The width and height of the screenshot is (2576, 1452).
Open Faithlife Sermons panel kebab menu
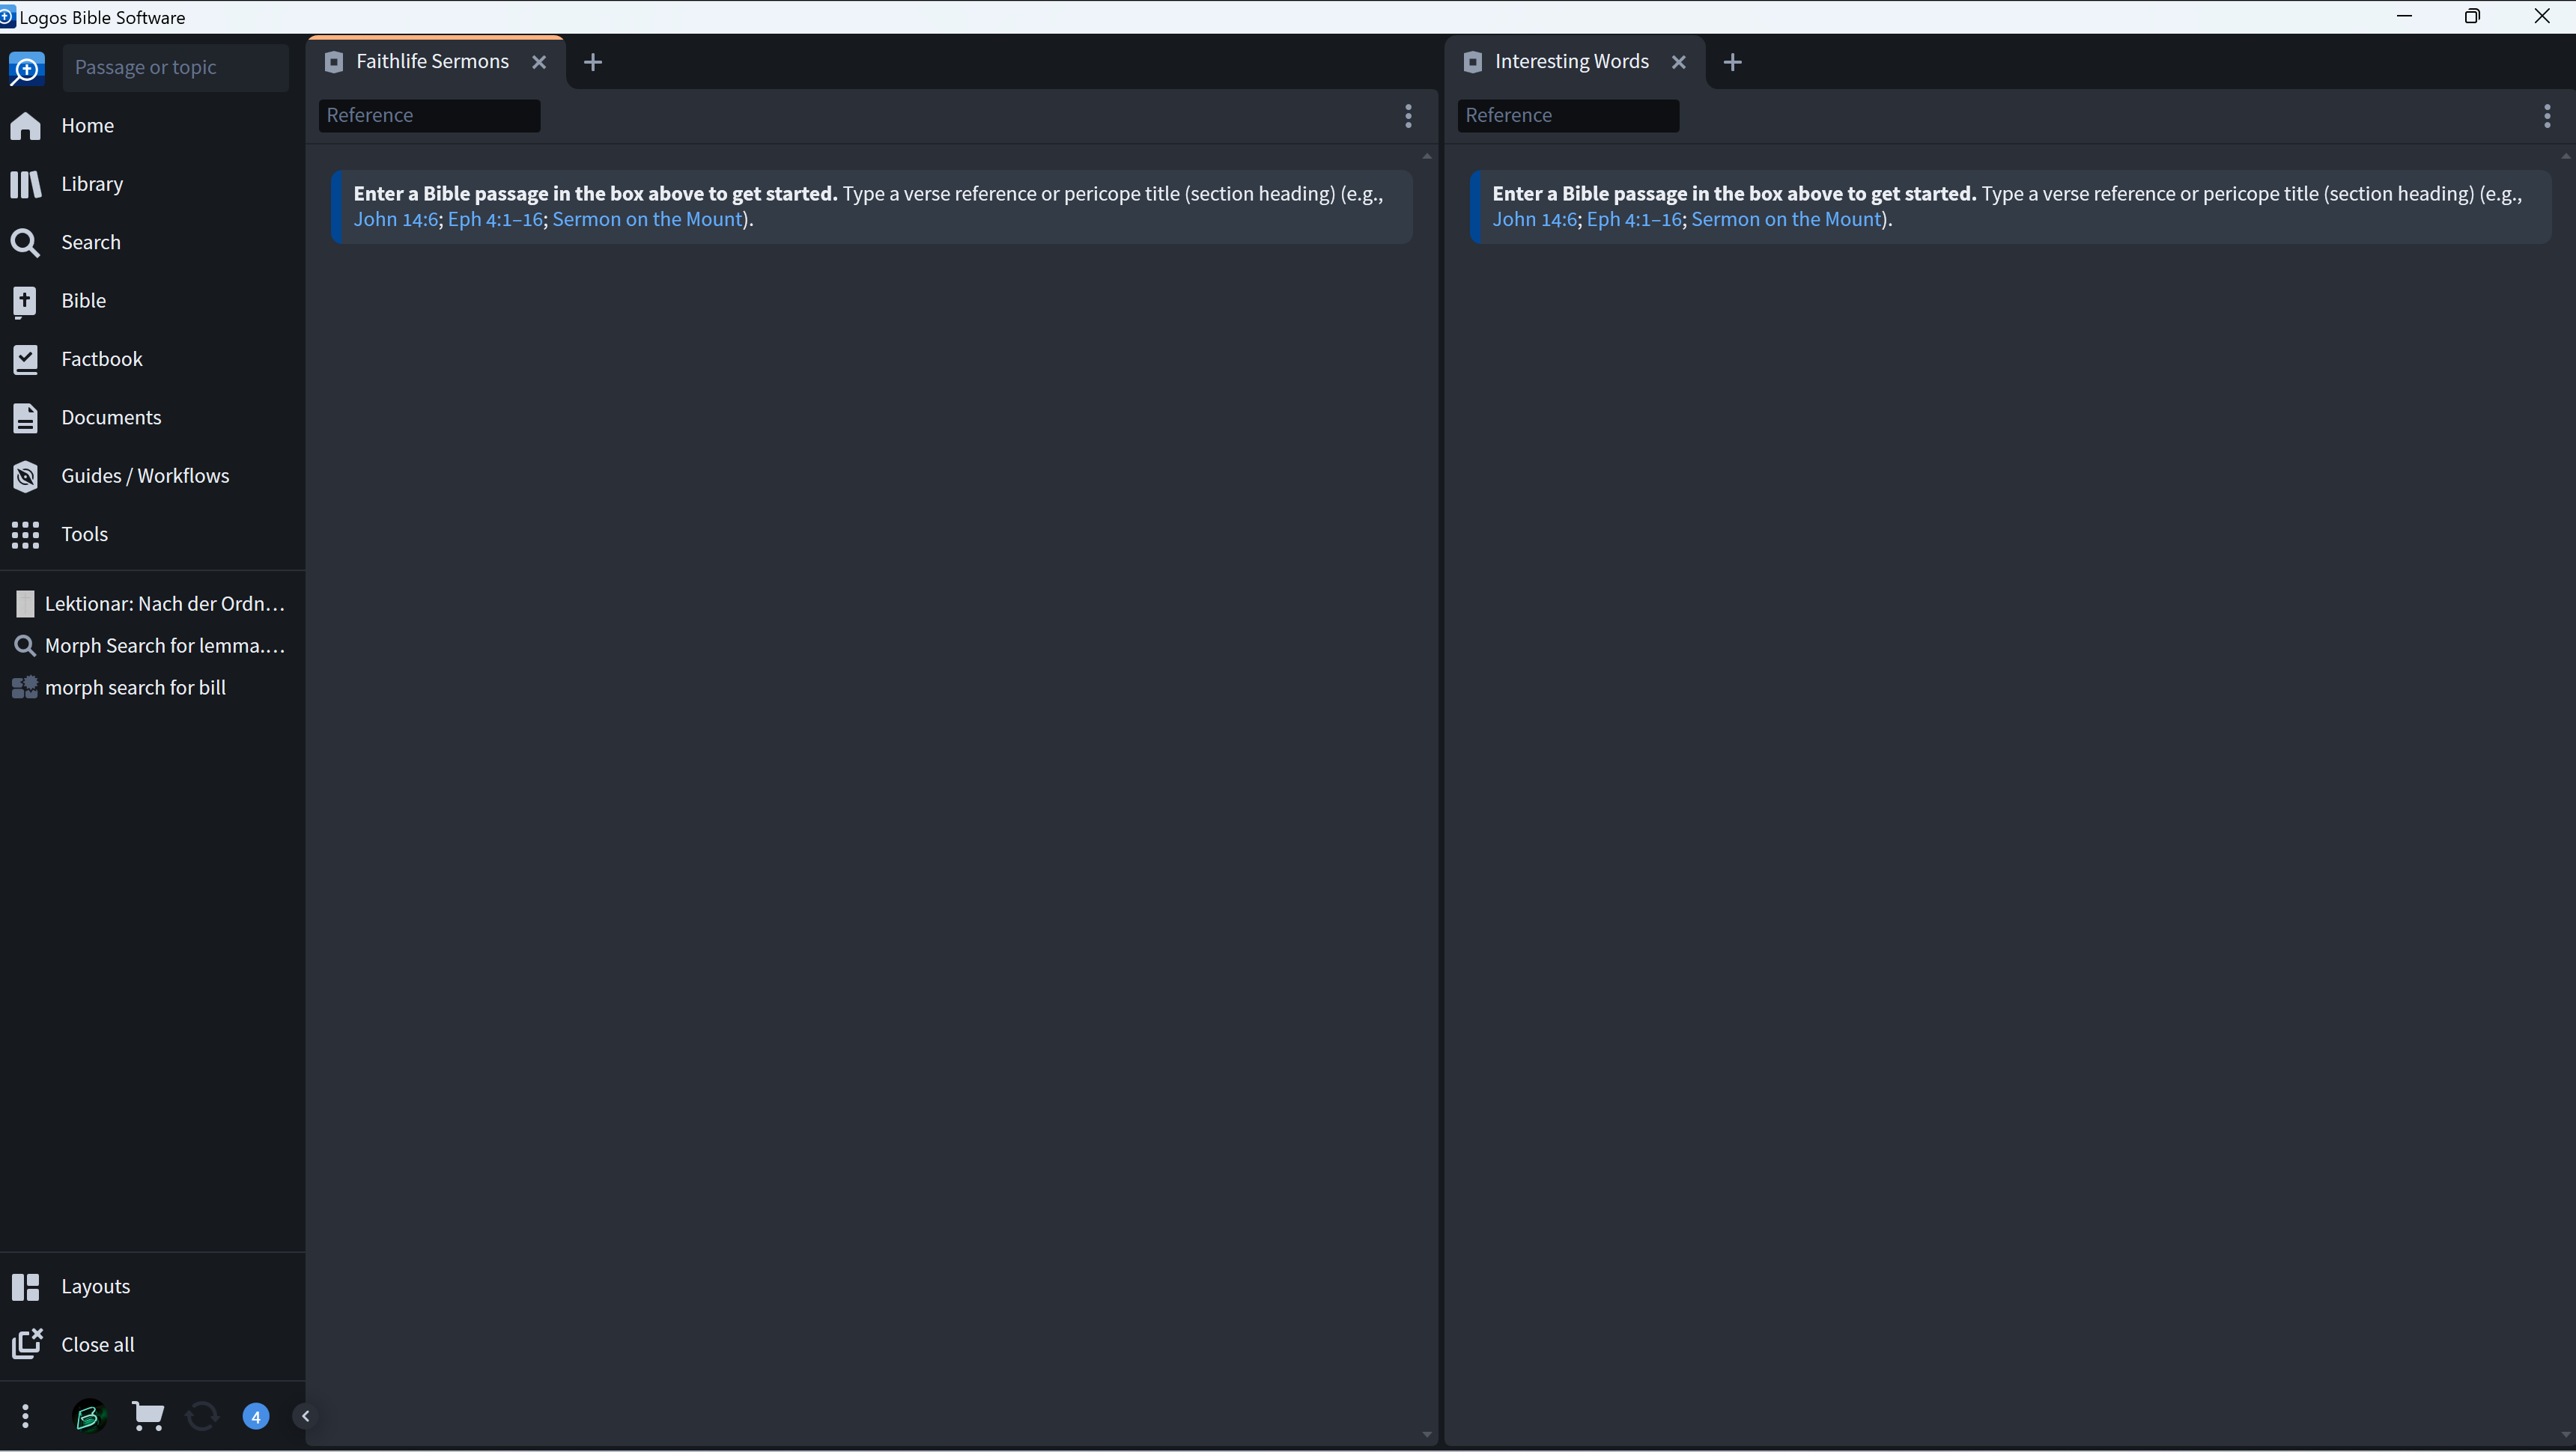pyautogui.click(x=1408, y=116)
